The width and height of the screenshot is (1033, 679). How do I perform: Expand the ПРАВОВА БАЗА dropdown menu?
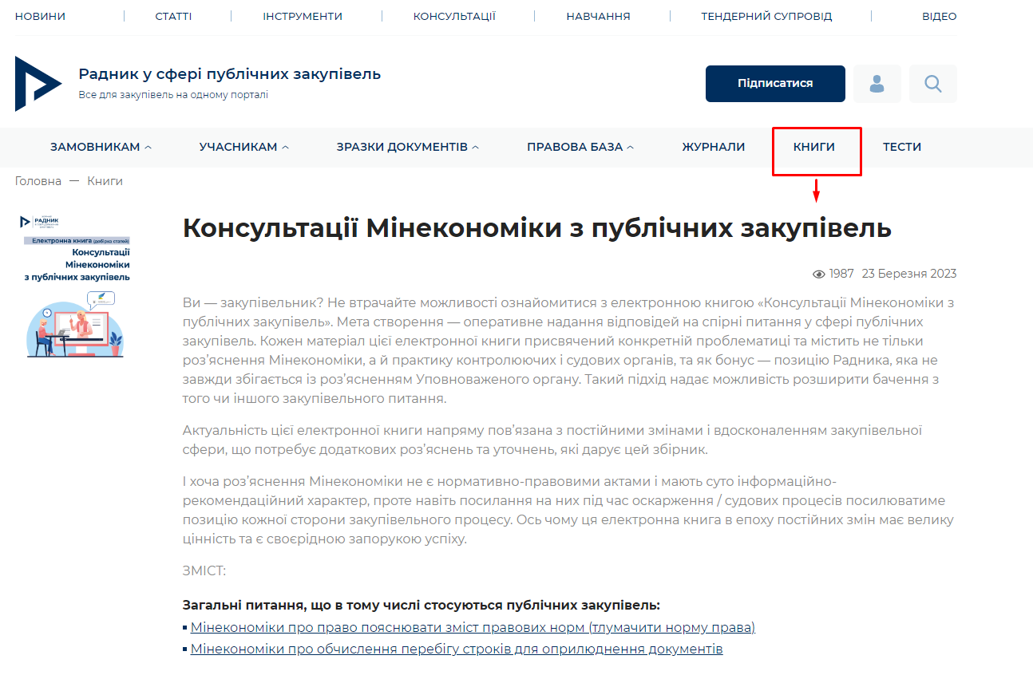click(x=580, y=147)
